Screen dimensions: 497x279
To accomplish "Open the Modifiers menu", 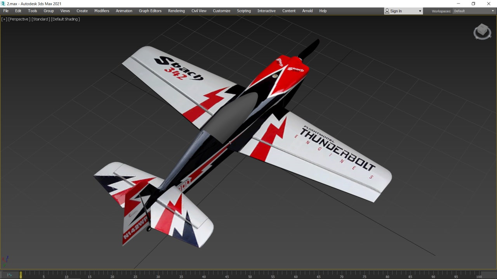I will point(102,11).
